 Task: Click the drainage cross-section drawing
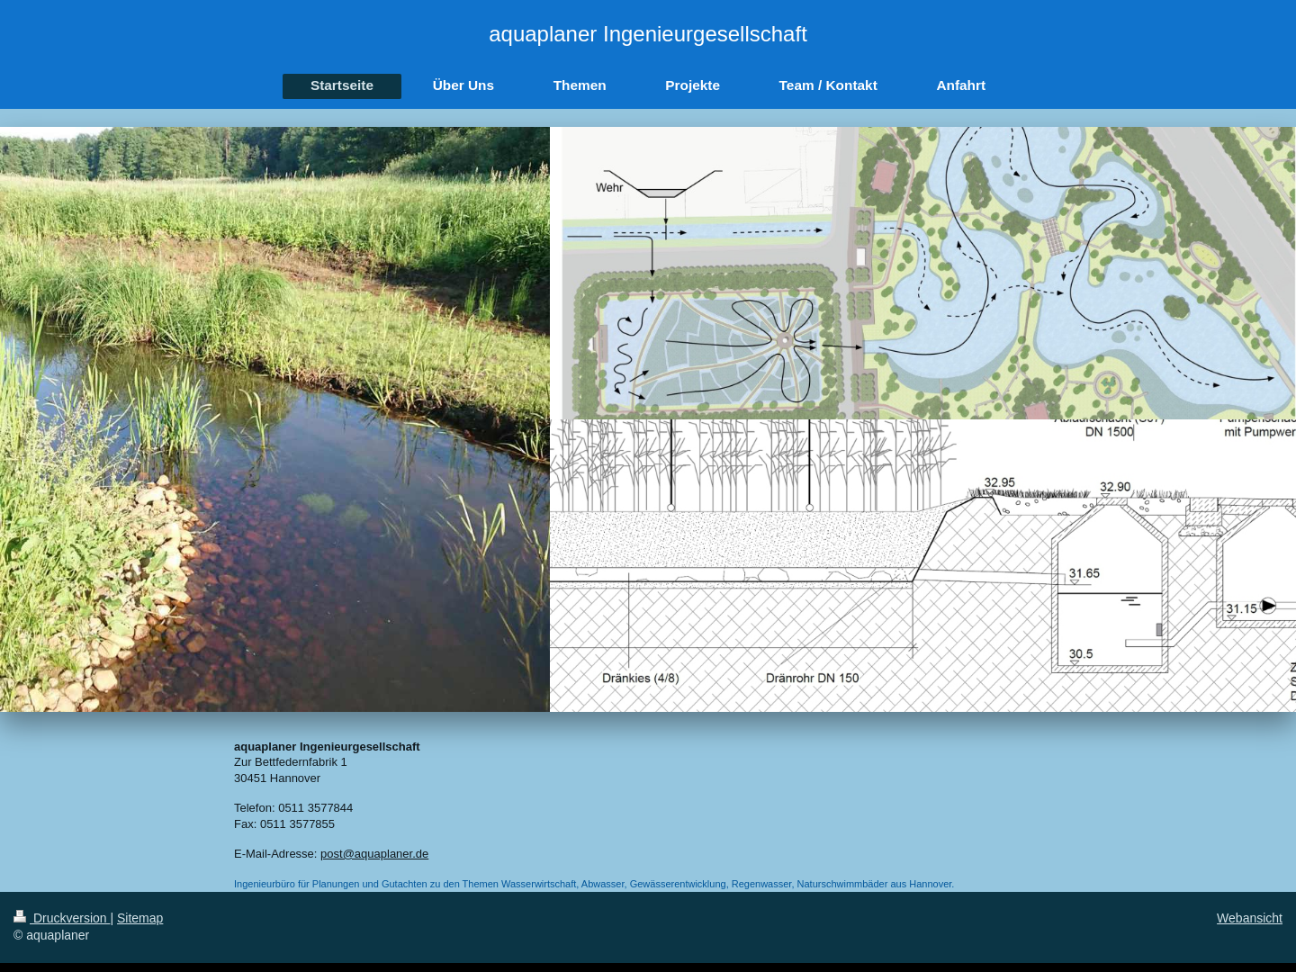click(922, 566)
